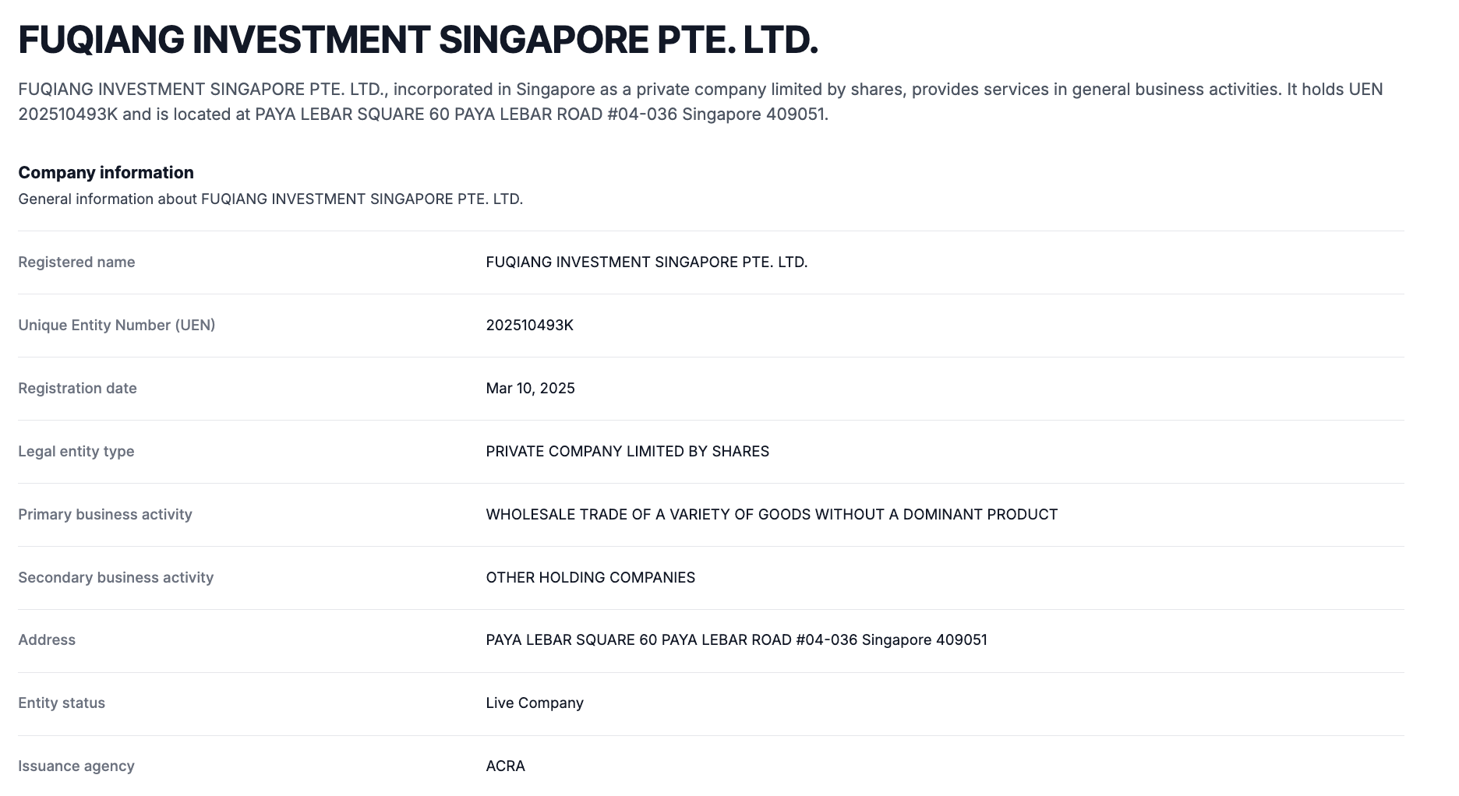Click the Company information section heading
1459x796 pixels.
(x=106, y=173)
